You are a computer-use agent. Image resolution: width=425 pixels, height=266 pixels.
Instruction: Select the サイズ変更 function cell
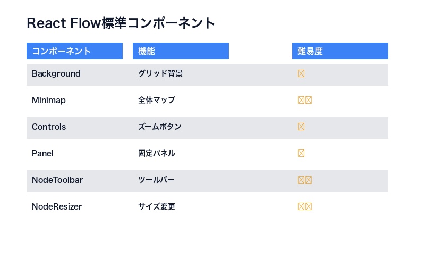tap(157, 207)
